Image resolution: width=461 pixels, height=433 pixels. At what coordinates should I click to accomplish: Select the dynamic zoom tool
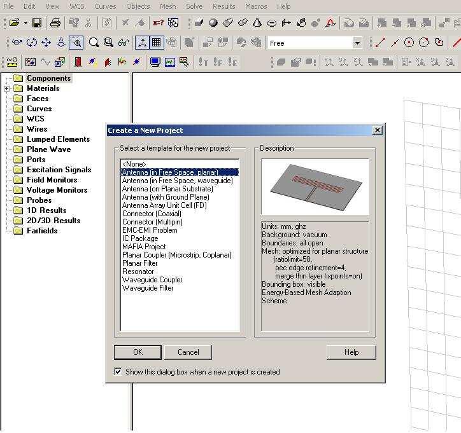(61, 43)
